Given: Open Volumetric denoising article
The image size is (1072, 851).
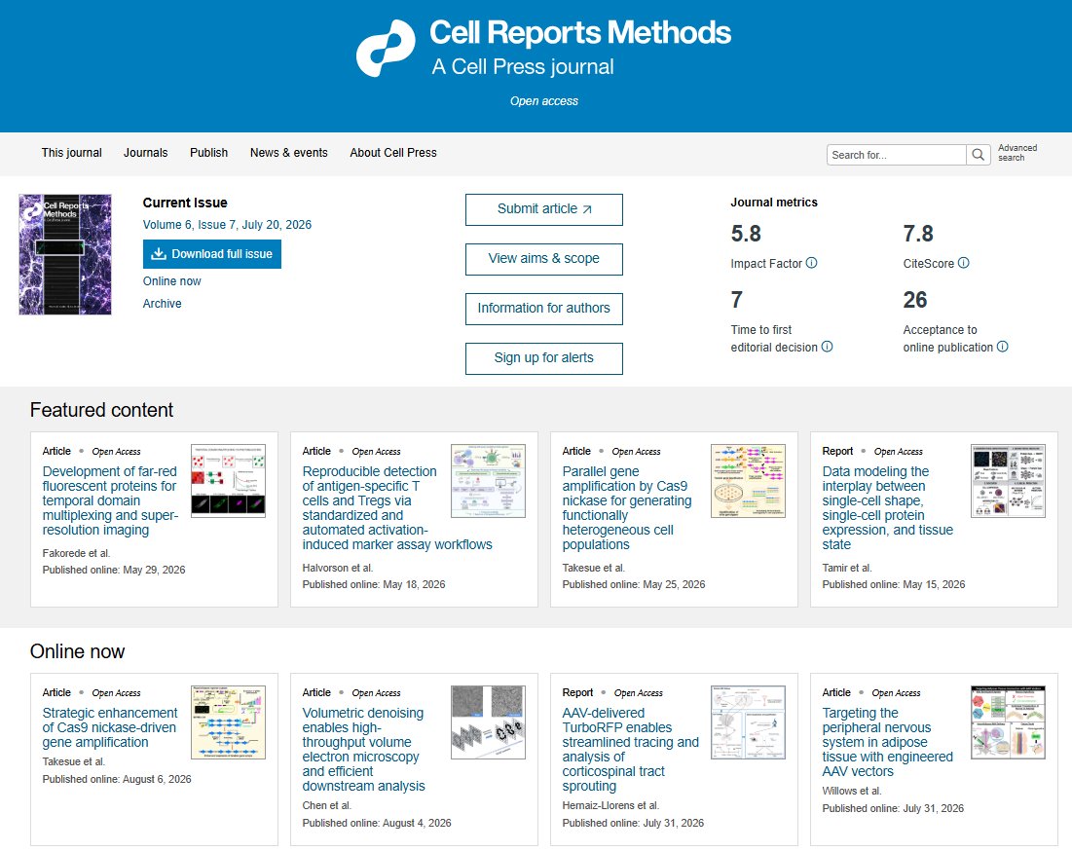Looking at the screenshot, I should pos(364,749).
